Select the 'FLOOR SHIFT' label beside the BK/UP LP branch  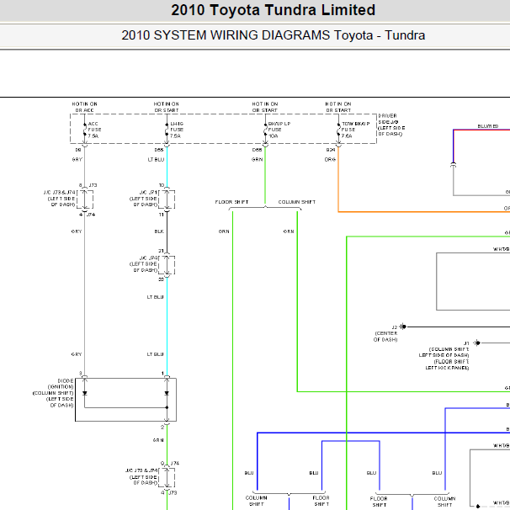pos(231,202)
